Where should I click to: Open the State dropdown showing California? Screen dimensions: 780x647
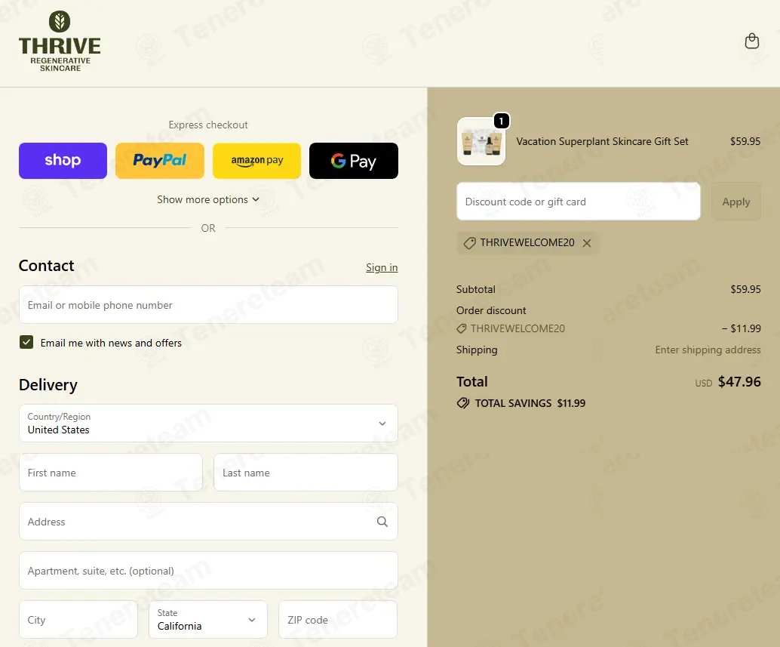208,620
